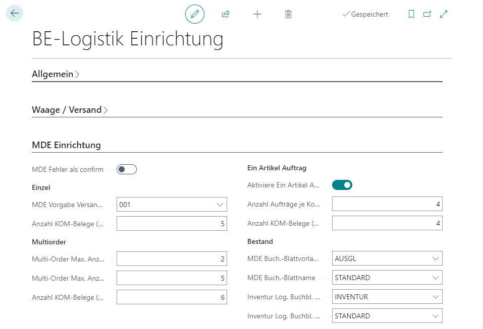
Task: Collapse the MDE Einrichtung section header
Action: coord(66,145)
